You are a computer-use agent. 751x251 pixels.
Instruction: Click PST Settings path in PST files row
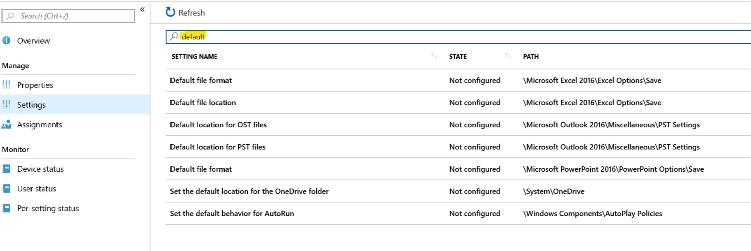(611, 147)
